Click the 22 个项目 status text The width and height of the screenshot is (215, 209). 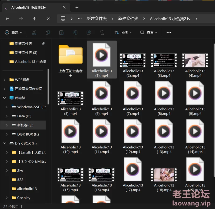point(11,206)
